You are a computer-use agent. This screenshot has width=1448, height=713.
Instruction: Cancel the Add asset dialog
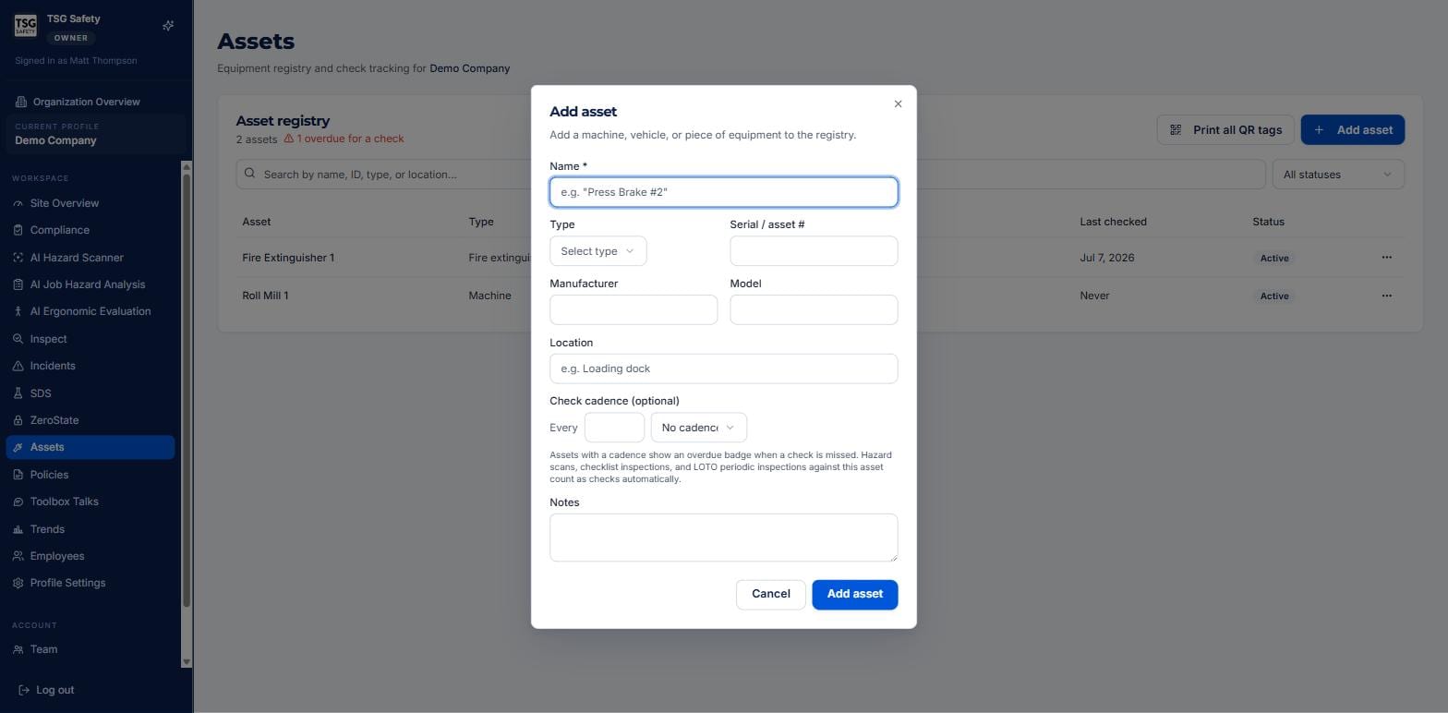coord(770,594)
